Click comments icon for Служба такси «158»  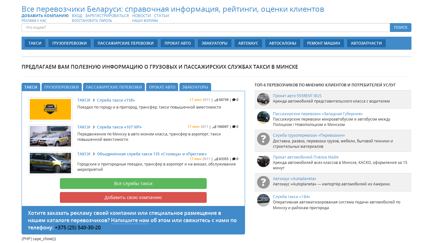pyautogui.click(x=234, y=100)
